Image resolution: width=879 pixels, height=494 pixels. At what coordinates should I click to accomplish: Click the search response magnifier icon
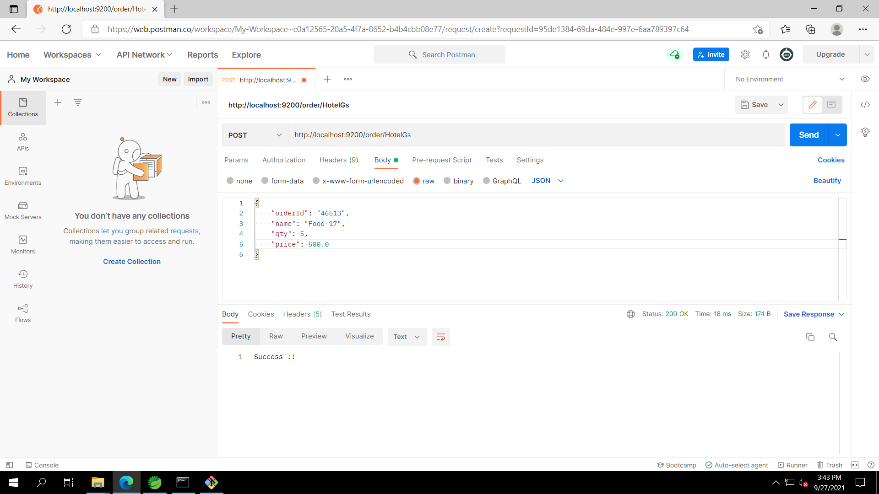(833, 337)
